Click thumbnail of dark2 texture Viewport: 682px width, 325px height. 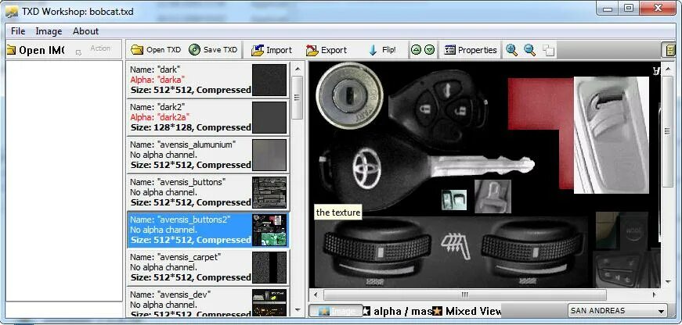[x=269, y=117]
